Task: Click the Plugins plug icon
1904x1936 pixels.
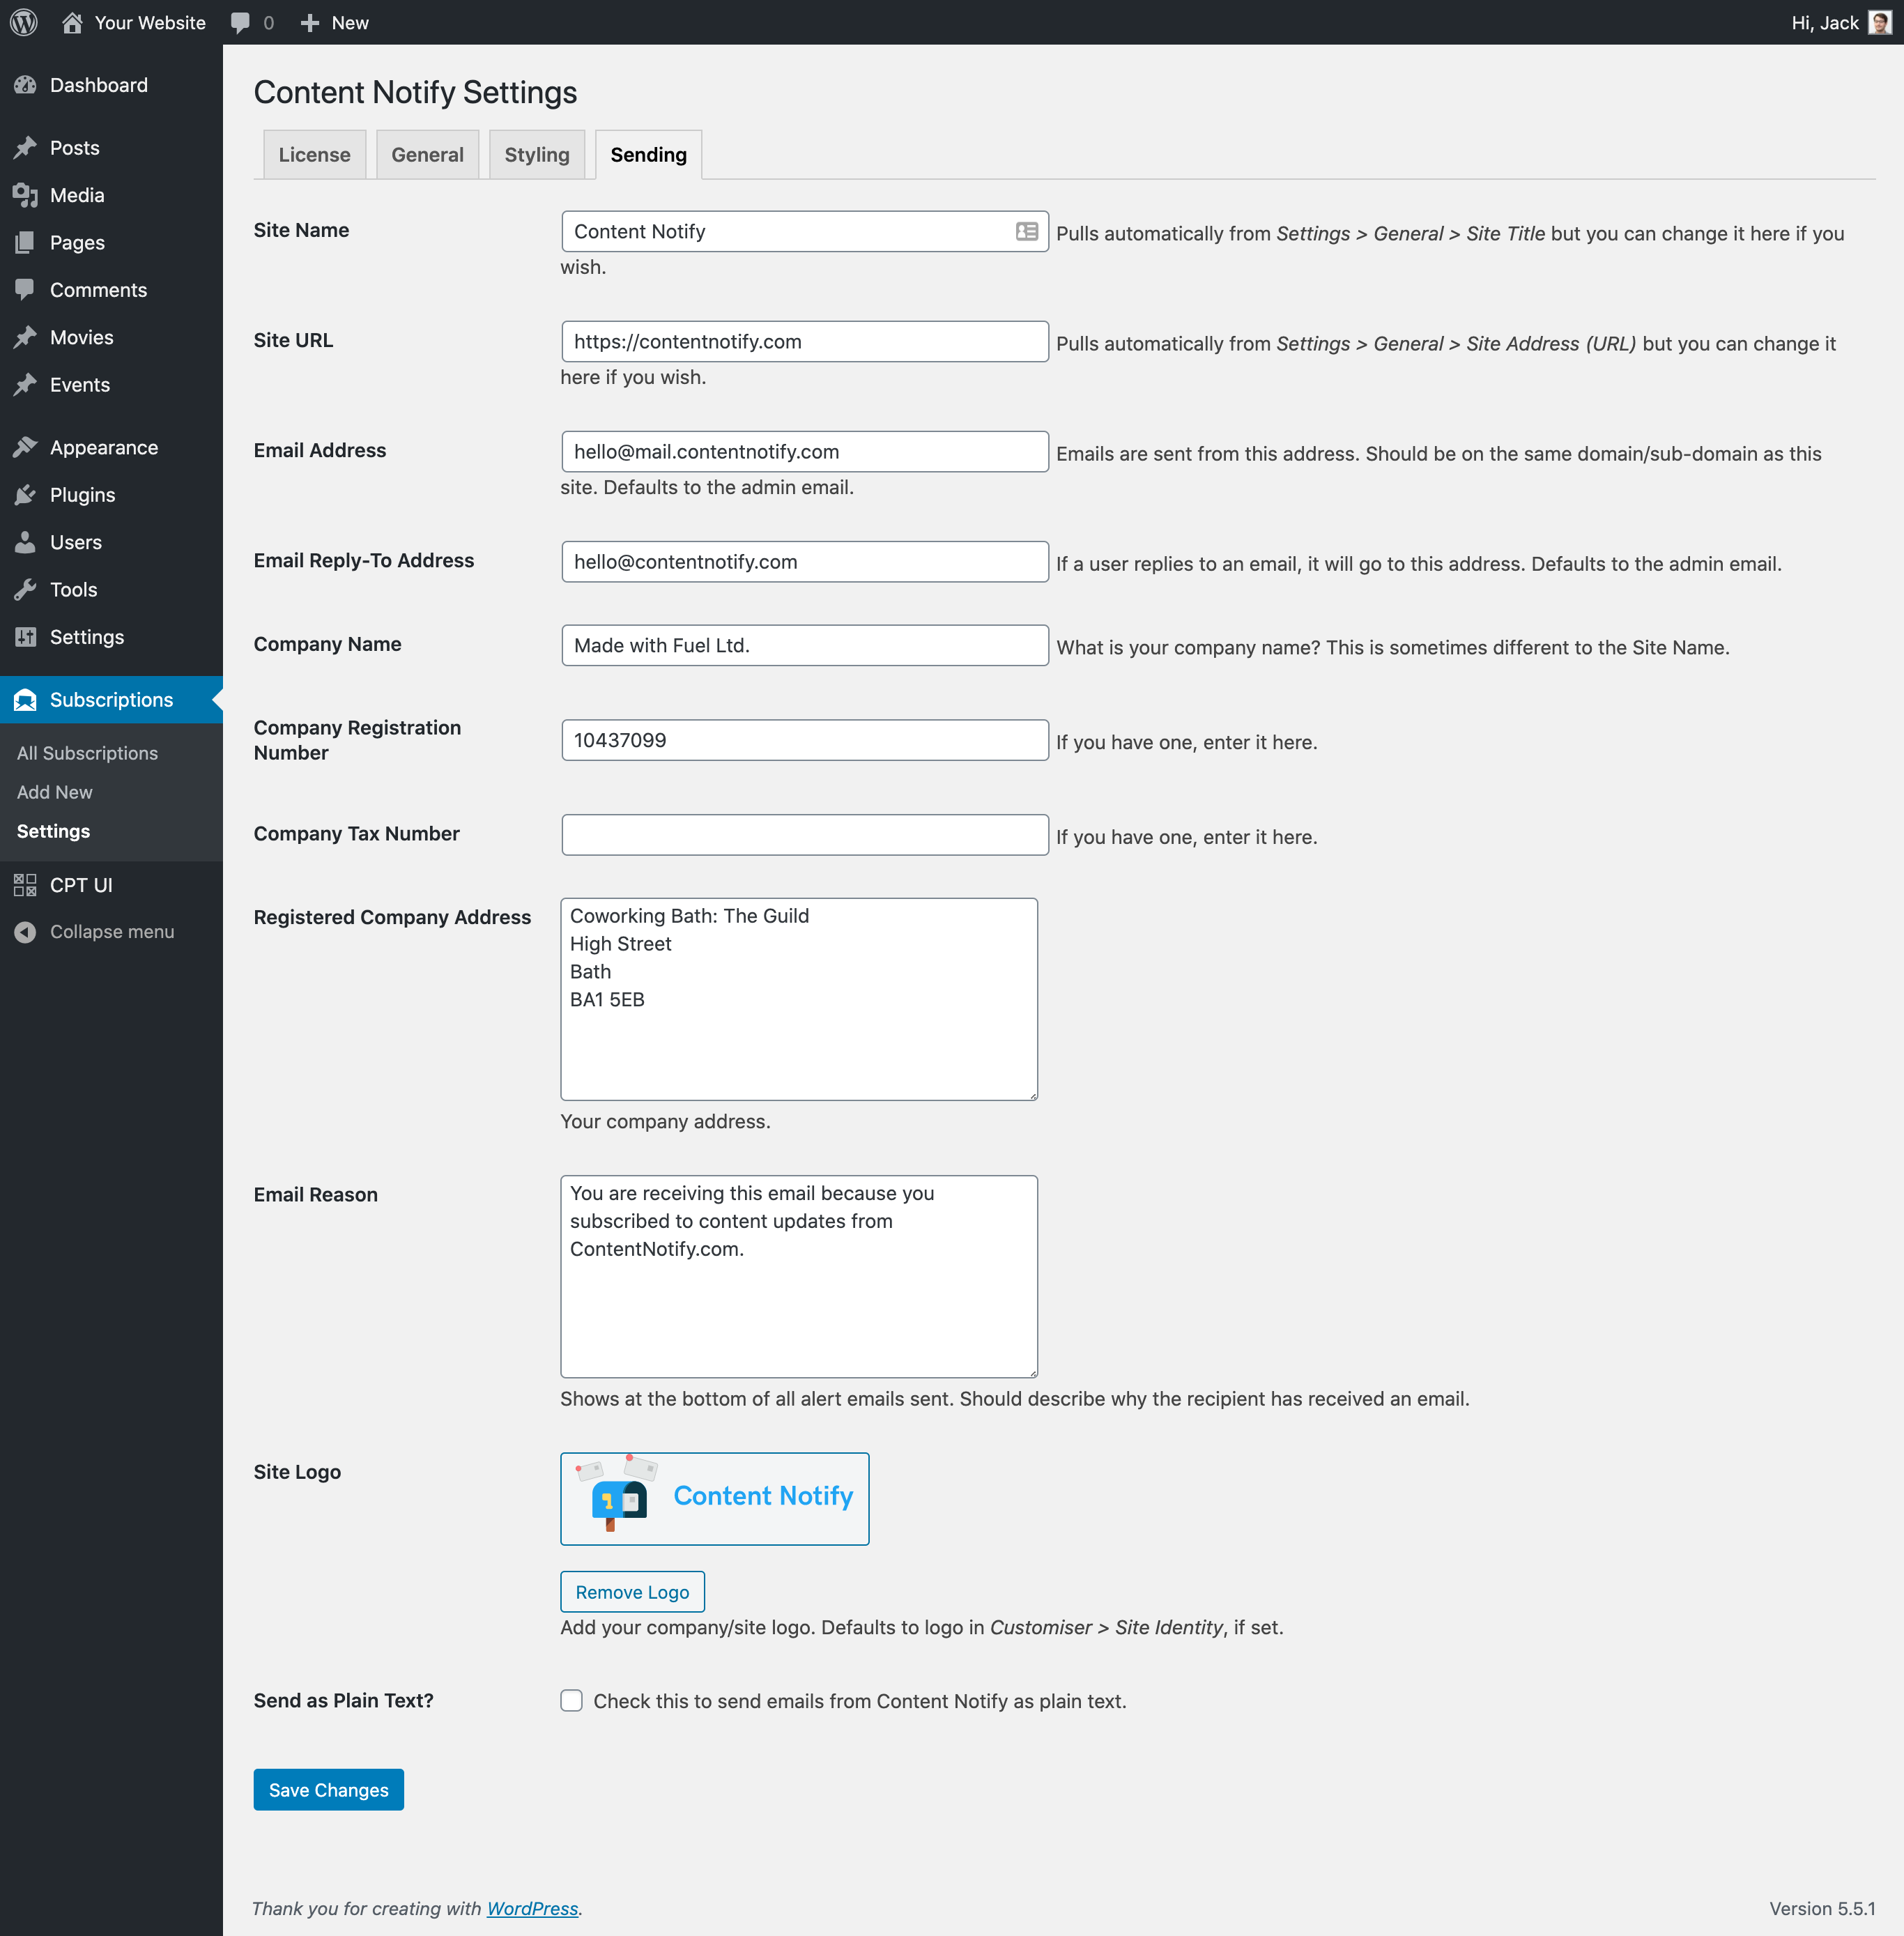Action: click(26, 494)
